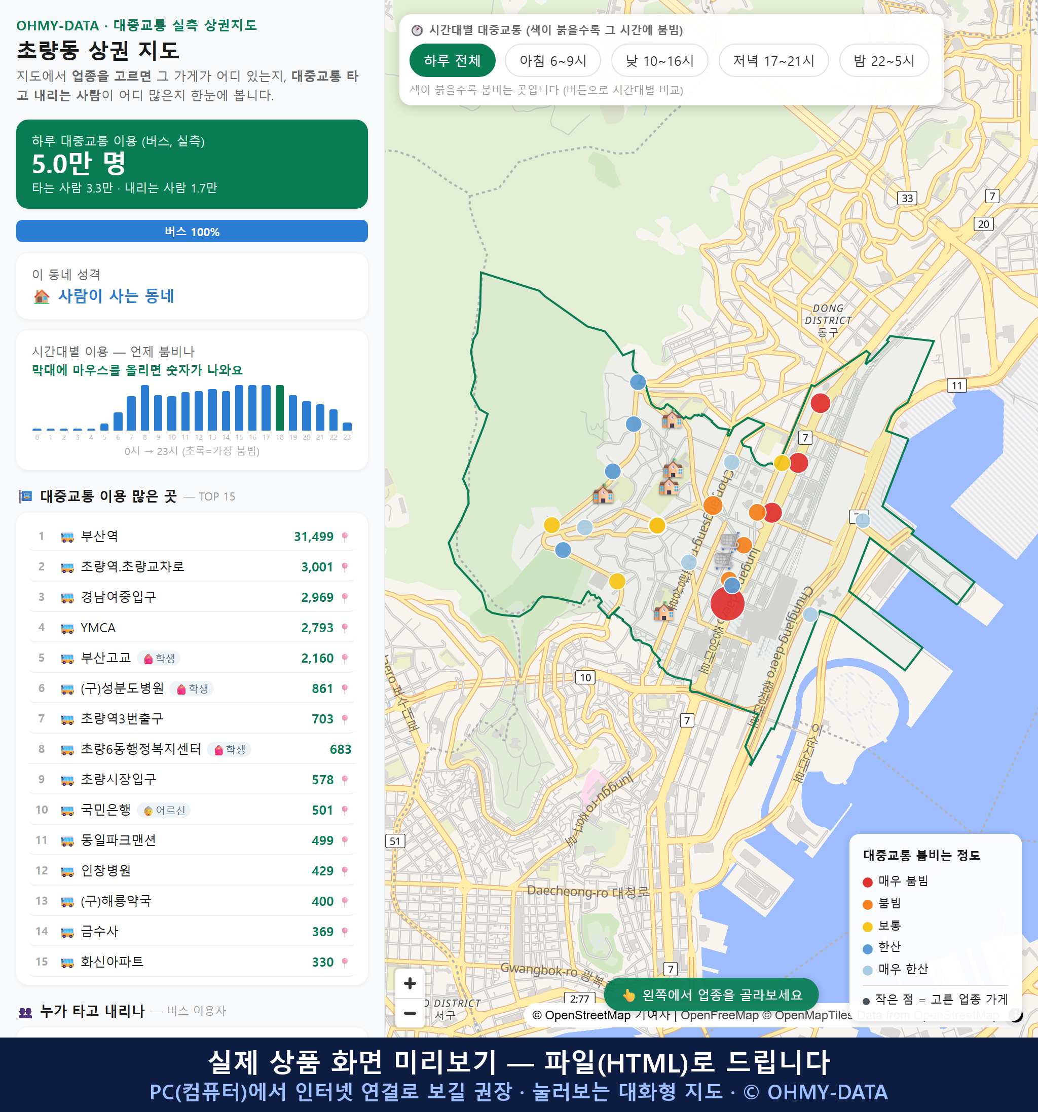Click the 31,499 ridership value for 부산역
1038x1112 pixels.
[313, 537]
